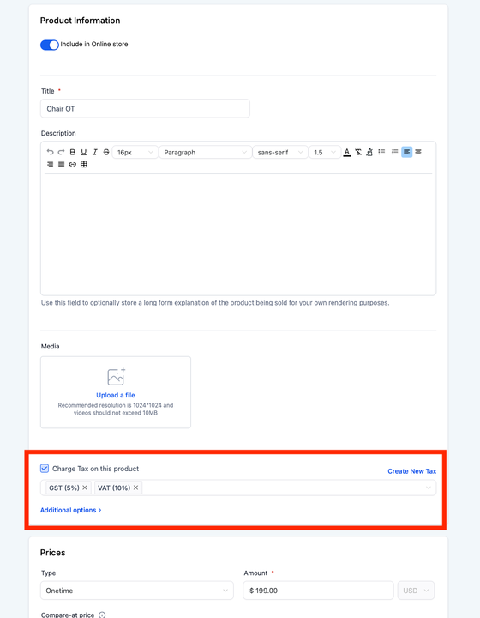Open the Paragraph style dropdown
480x618 pixels.
(206, 153)
